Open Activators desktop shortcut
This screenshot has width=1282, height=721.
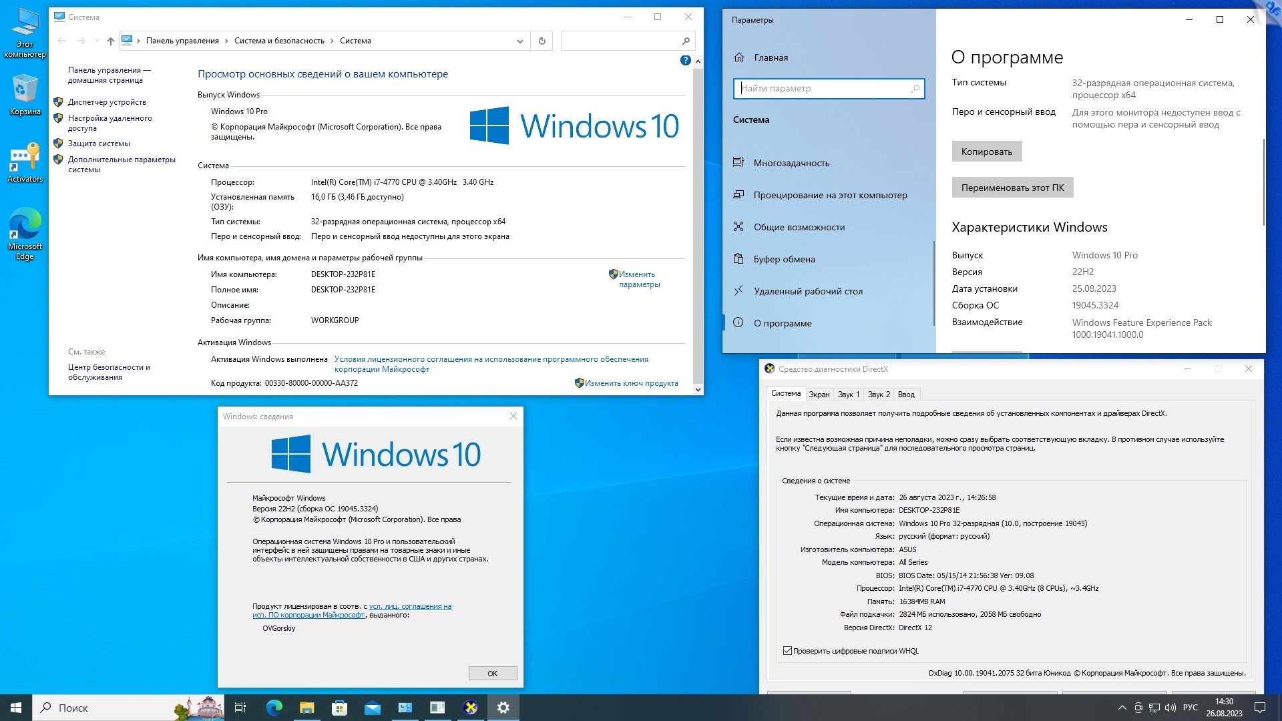(x=25, y=162)
